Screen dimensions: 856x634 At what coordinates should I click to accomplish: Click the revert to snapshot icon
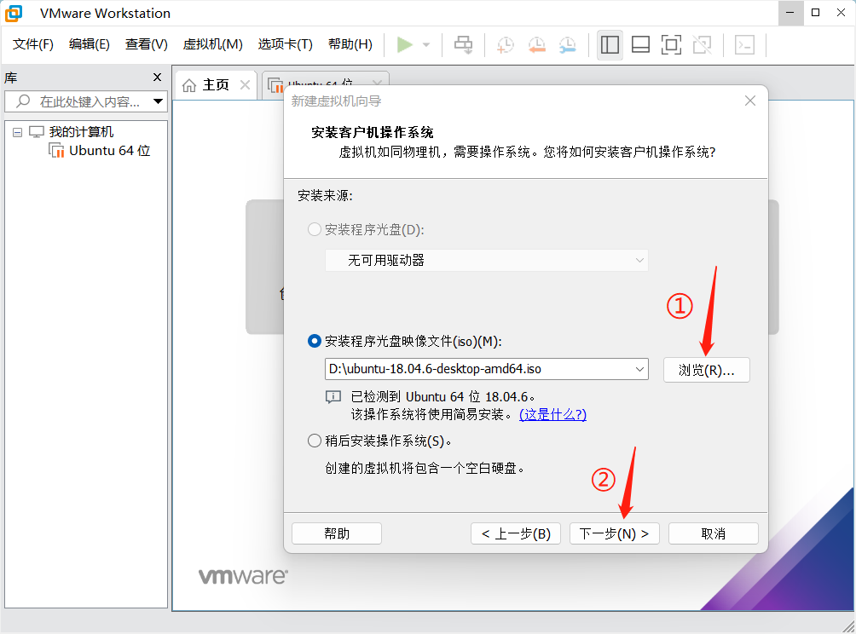point(536,45)
